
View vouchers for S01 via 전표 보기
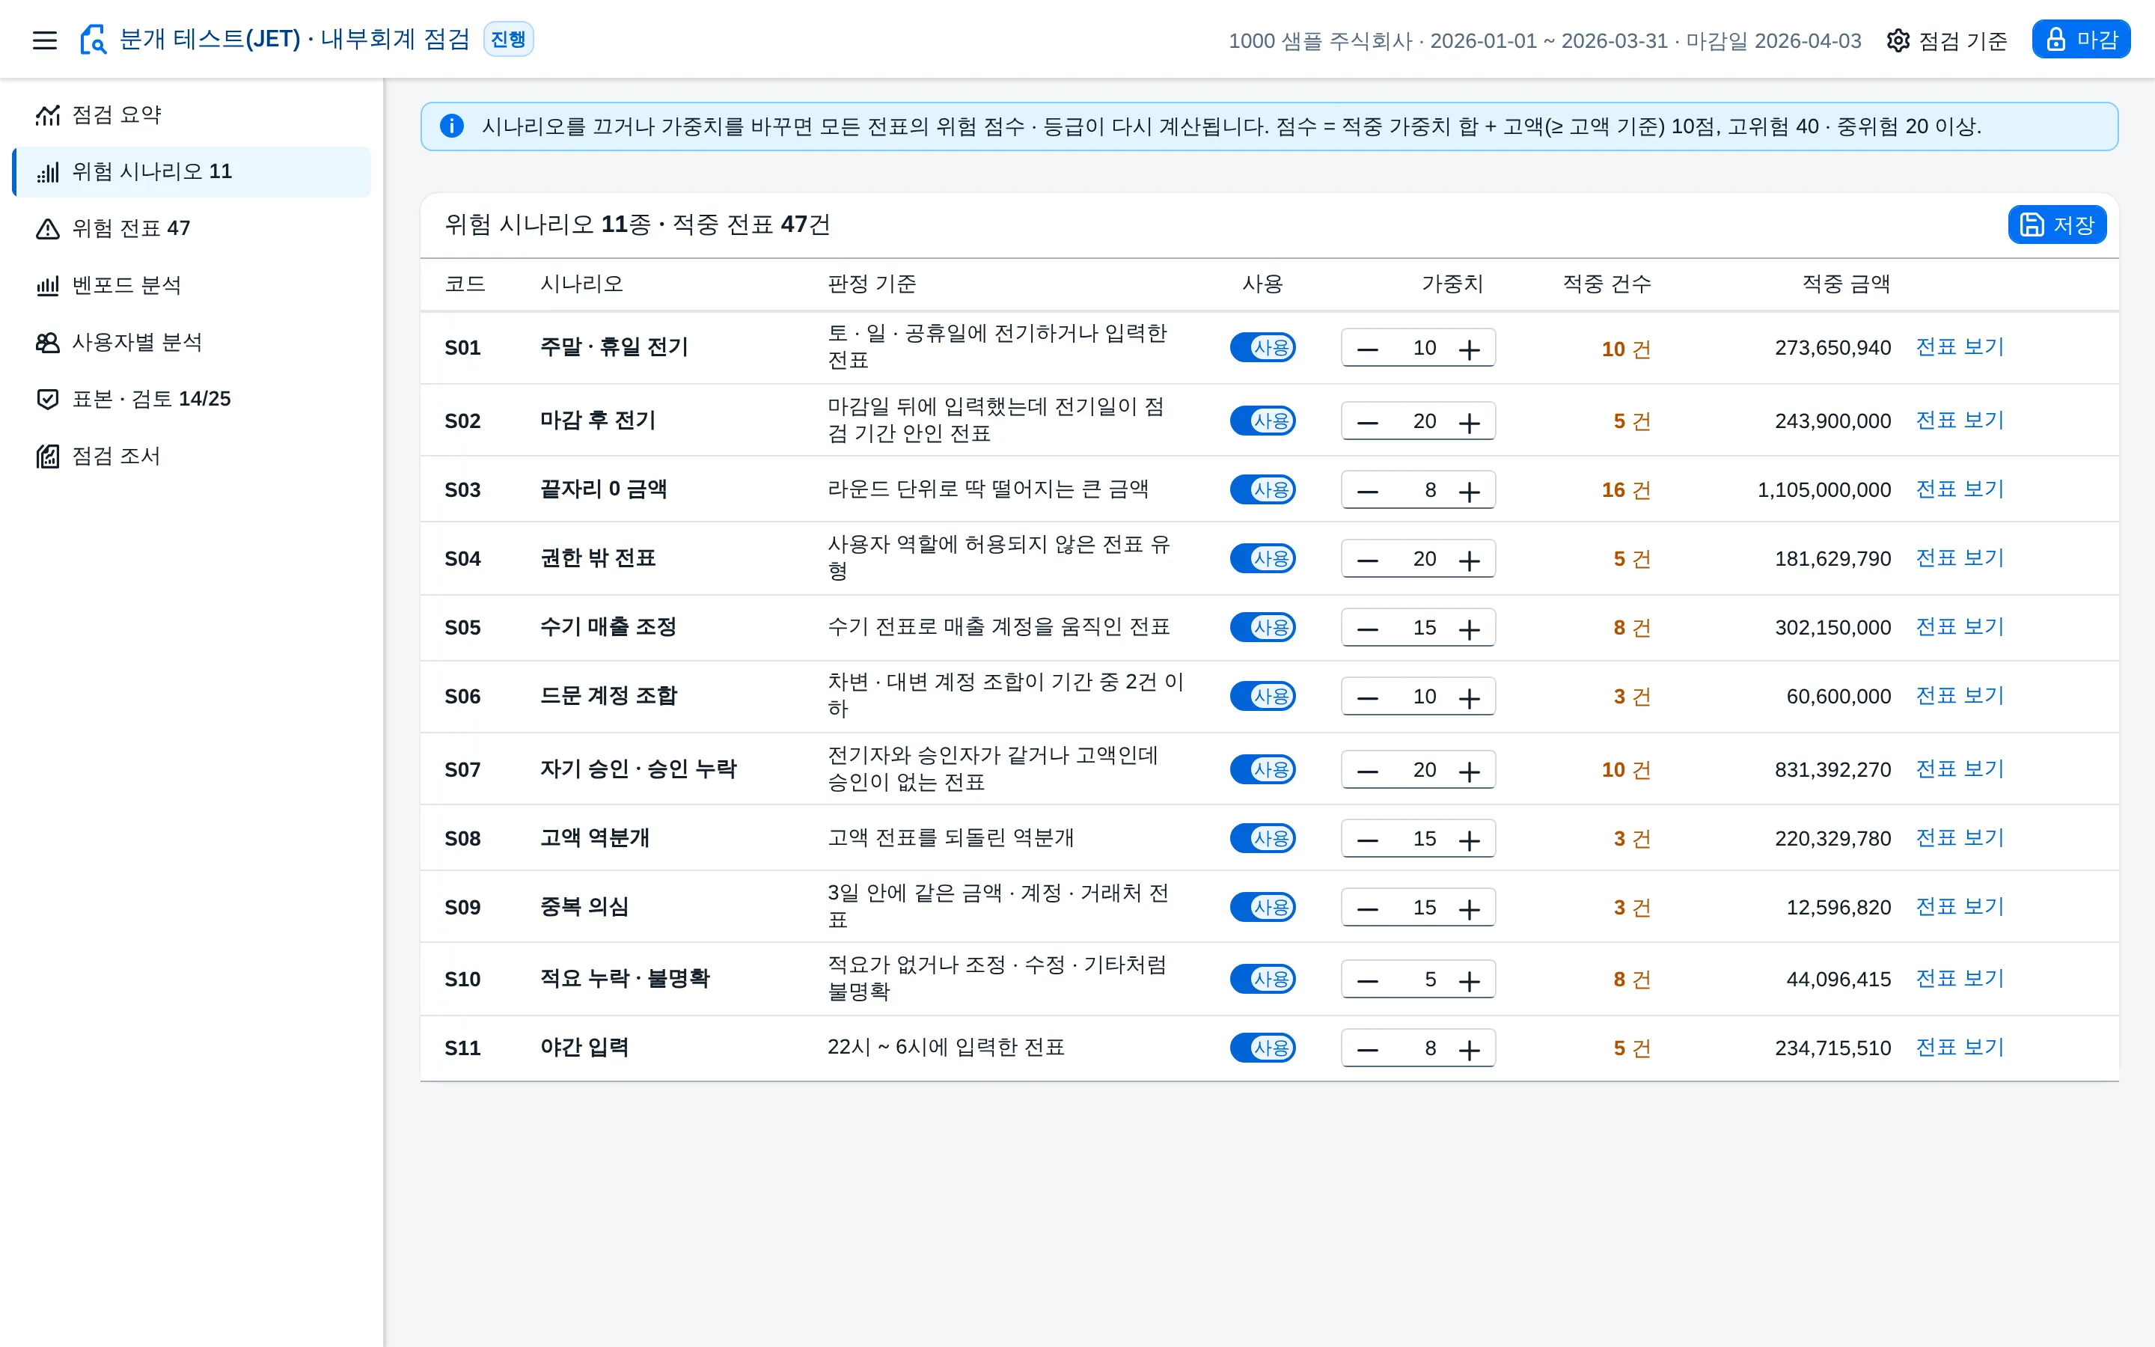1959,346
